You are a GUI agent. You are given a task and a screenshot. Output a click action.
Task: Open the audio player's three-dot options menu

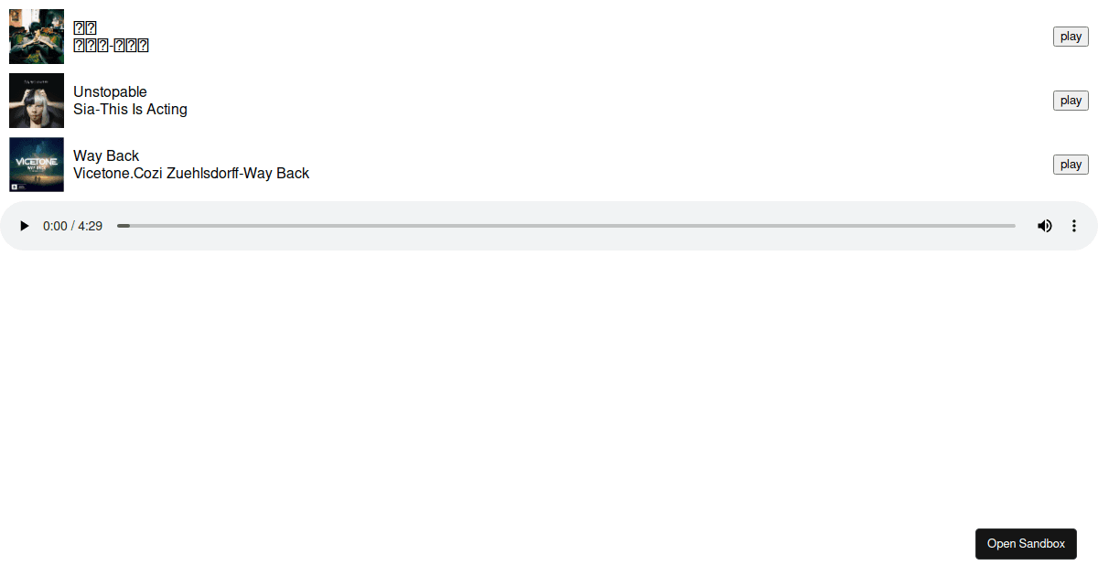(x=1074, y=226)
